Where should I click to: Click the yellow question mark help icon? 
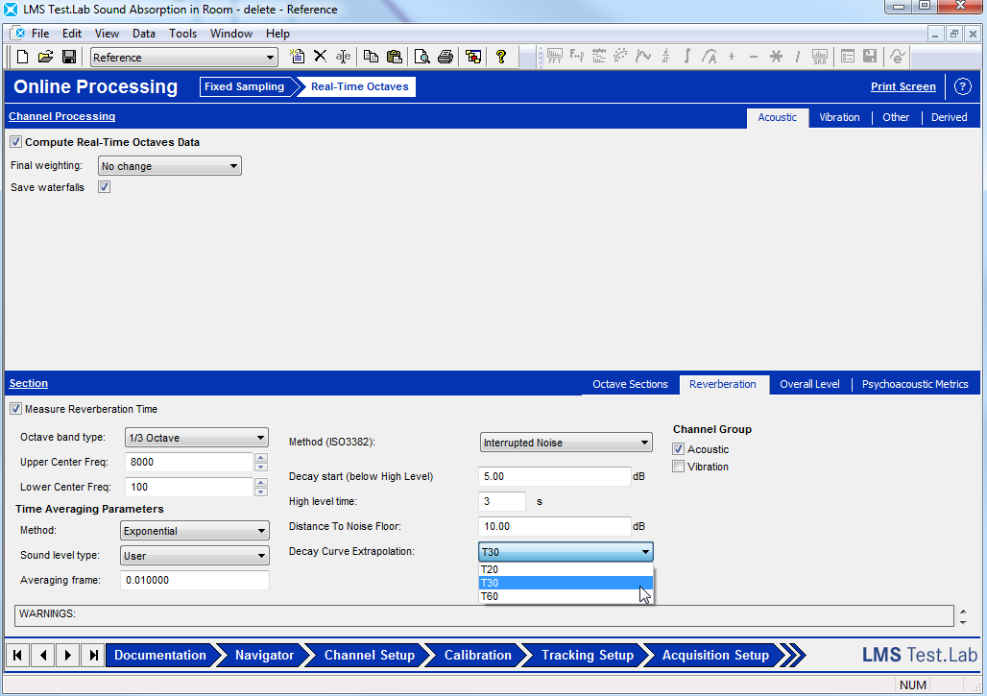[501, 57]
